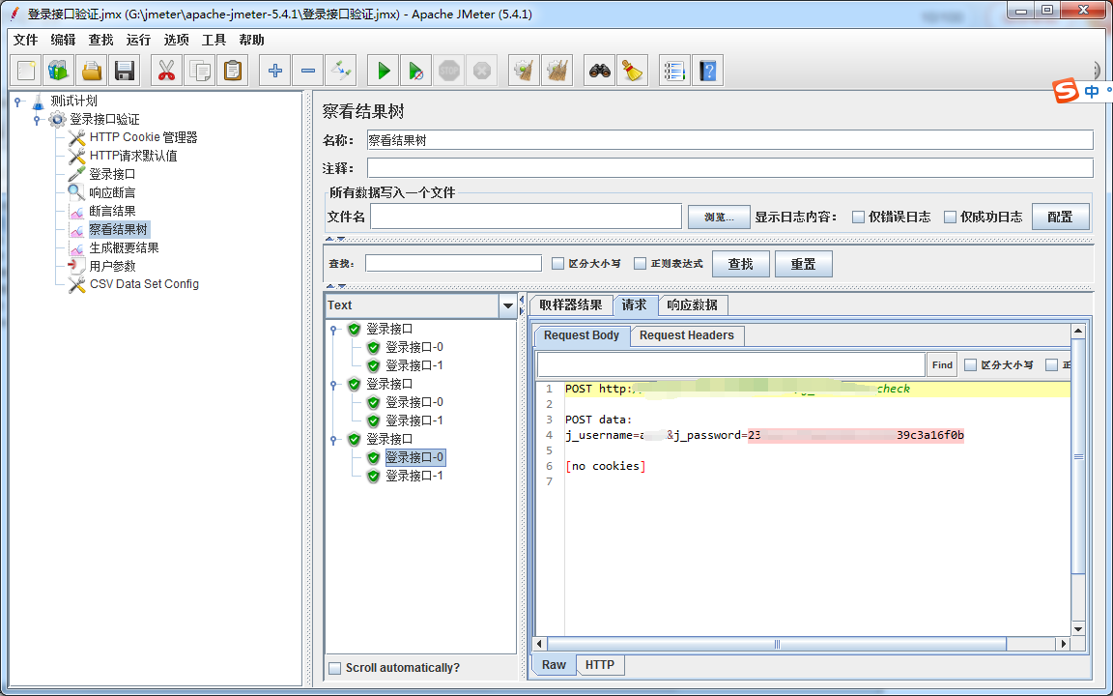The image size is (1113, 696).
Task: Open Search with binoculars icon
Action: pyautogui.click(x=600, y=71)
